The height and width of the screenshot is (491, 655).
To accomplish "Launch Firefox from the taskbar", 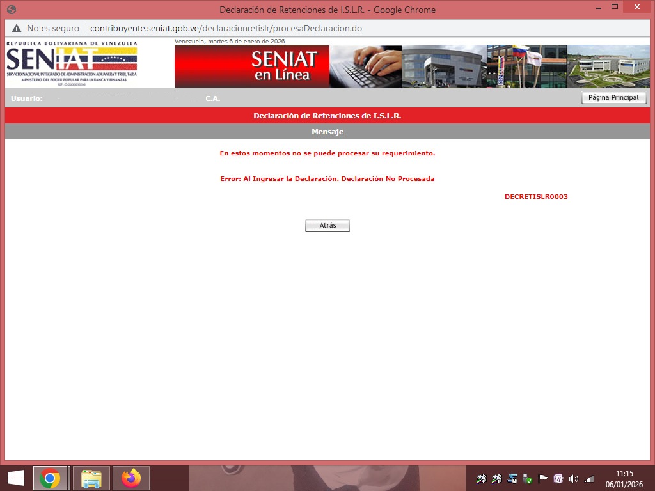I will click(x=132, y=478).
